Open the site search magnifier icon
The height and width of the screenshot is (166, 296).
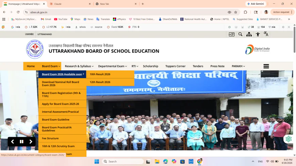(240, 34)
